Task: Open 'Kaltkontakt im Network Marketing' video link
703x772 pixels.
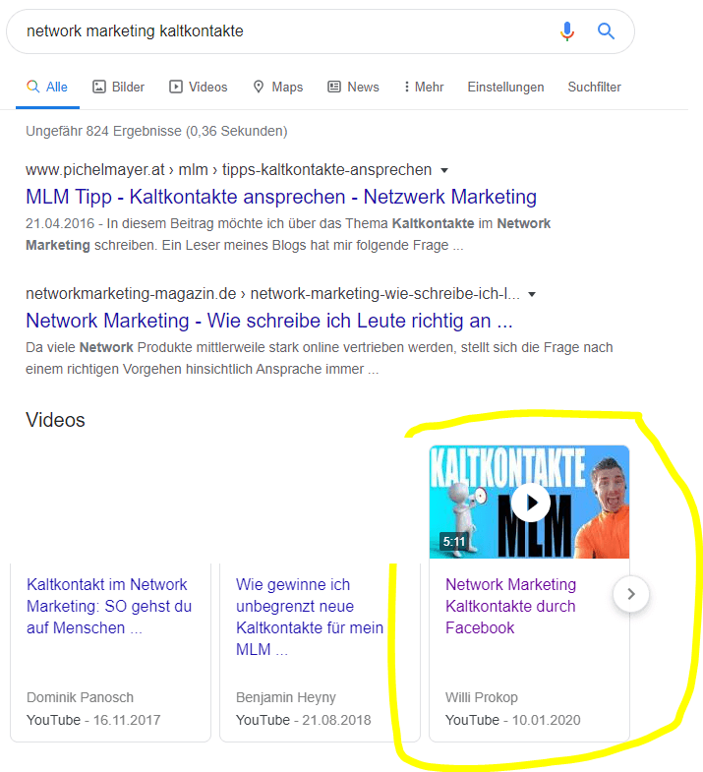Action: (109, 606)
